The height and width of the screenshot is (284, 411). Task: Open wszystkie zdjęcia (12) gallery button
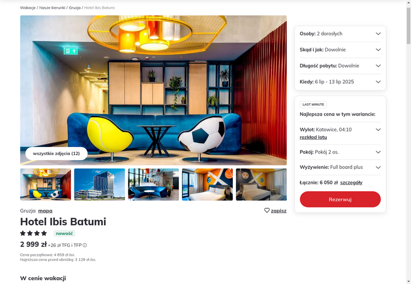57,154
